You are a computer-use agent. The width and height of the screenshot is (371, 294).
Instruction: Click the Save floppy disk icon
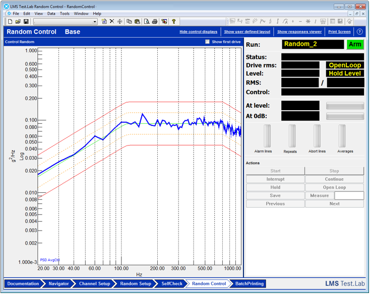(26, 22)
